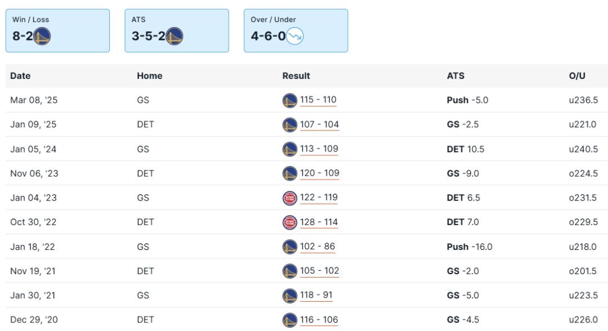Click the Date column header

pyautogui.click(x=20, y=76)
